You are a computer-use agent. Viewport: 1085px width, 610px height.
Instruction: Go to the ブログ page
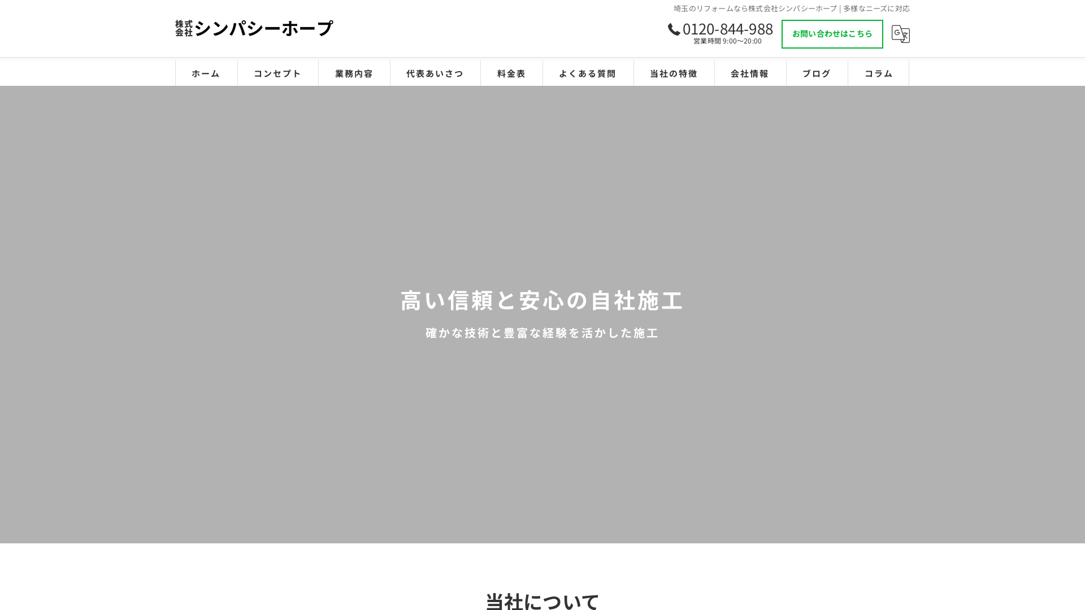[x=817, y=73]
